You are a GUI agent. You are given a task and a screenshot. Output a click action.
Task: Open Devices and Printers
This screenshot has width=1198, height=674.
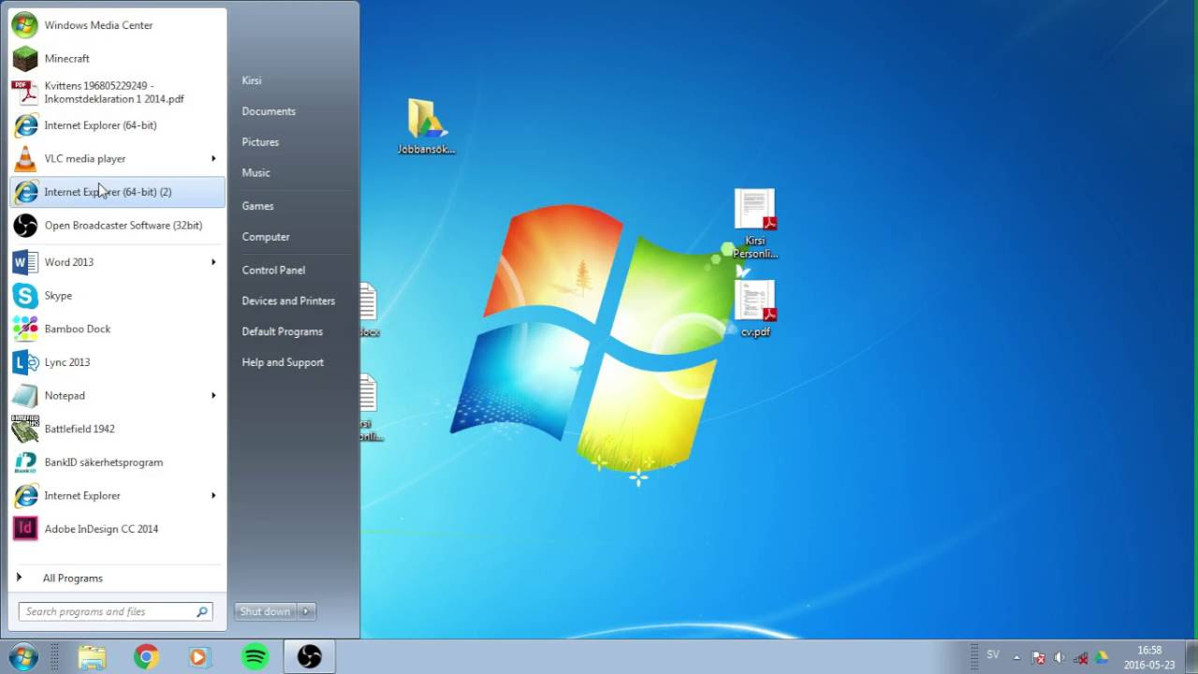[288, 300]
